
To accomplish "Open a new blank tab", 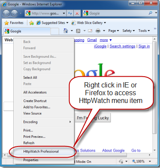I will [x=55, y=31].
